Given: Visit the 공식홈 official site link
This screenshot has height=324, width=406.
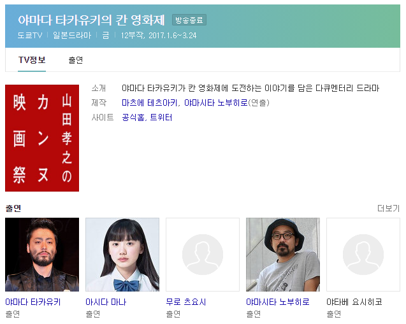Looking at the screenshot, I should pos(133,117).
